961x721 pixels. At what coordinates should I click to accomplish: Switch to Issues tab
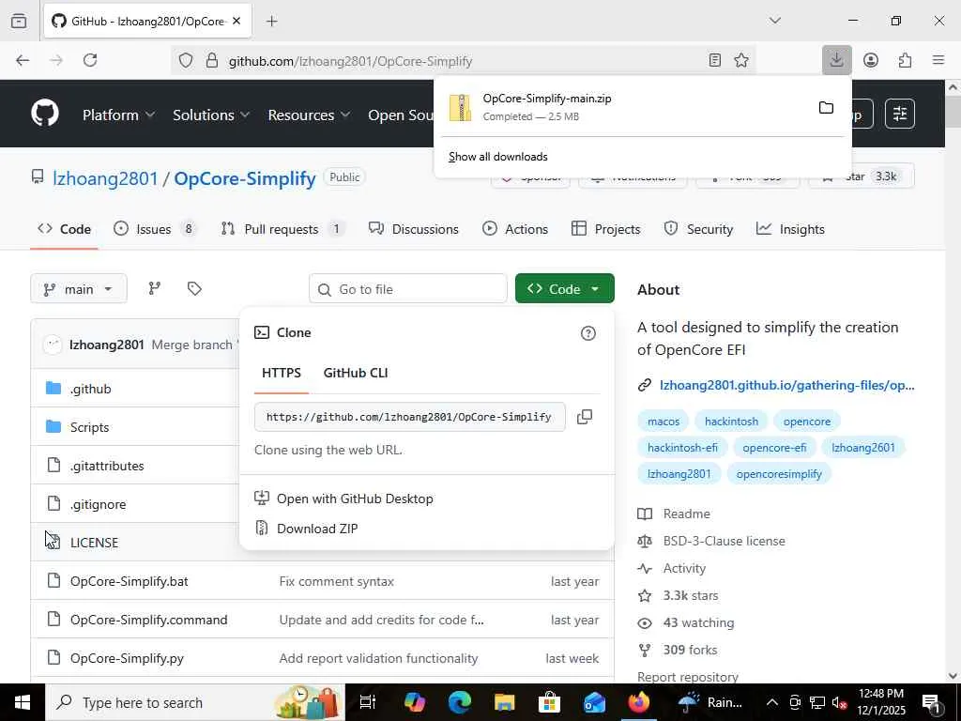pyautogui.click(x=155, y=229)
